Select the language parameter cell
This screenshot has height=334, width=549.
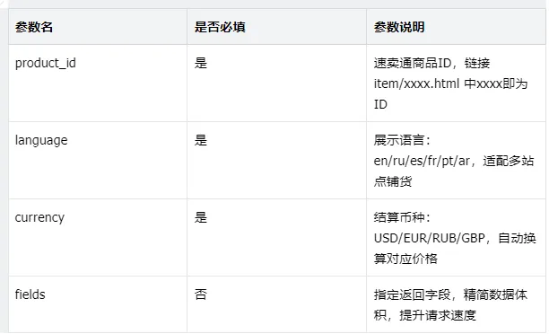coord(41,141)
